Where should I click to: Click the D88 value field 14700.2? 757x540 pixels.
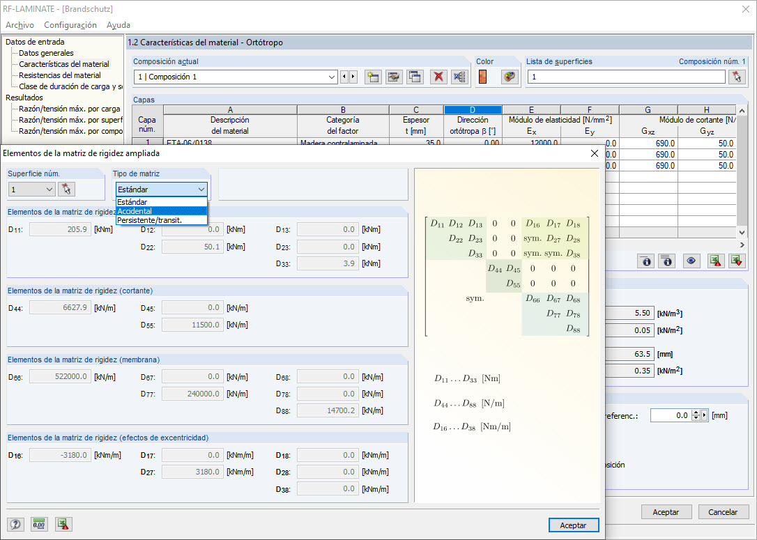click(x=328, y=410)
